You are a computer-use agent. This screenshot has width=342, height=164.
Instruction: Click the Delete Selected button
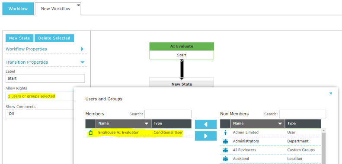[x=54, y=38]
